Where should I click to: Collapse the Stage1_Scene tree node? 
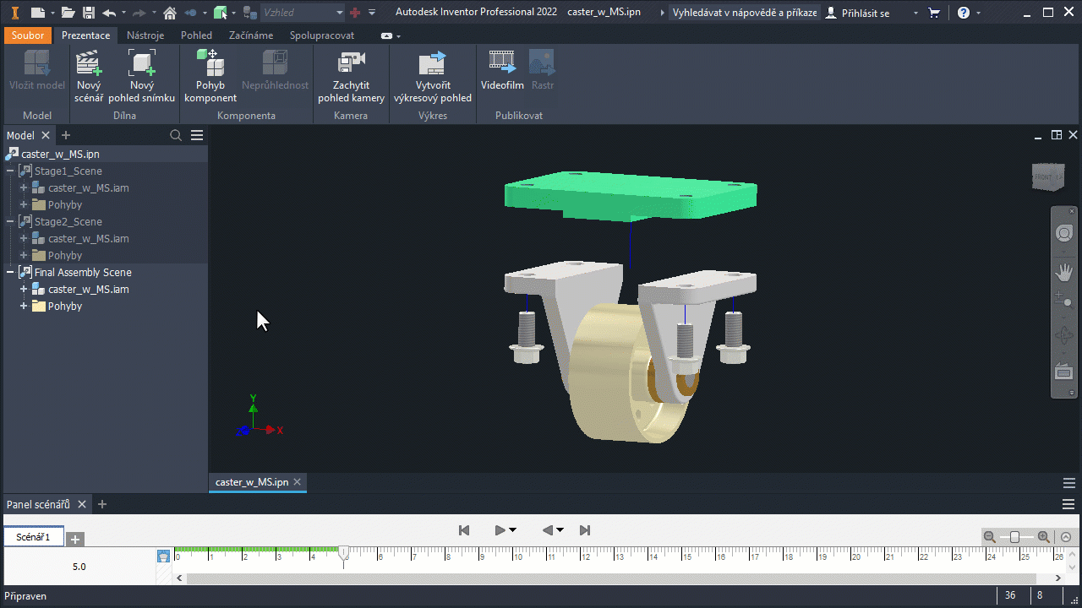pos(10,171)
